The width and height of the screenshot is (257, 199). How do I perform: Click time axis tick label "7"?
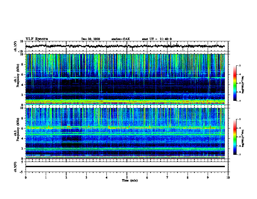pyautogui.click(x=167, y=178)
